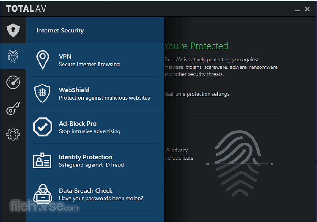
Task: Select Ad-Block Pro menu entry
Action: 95,127
